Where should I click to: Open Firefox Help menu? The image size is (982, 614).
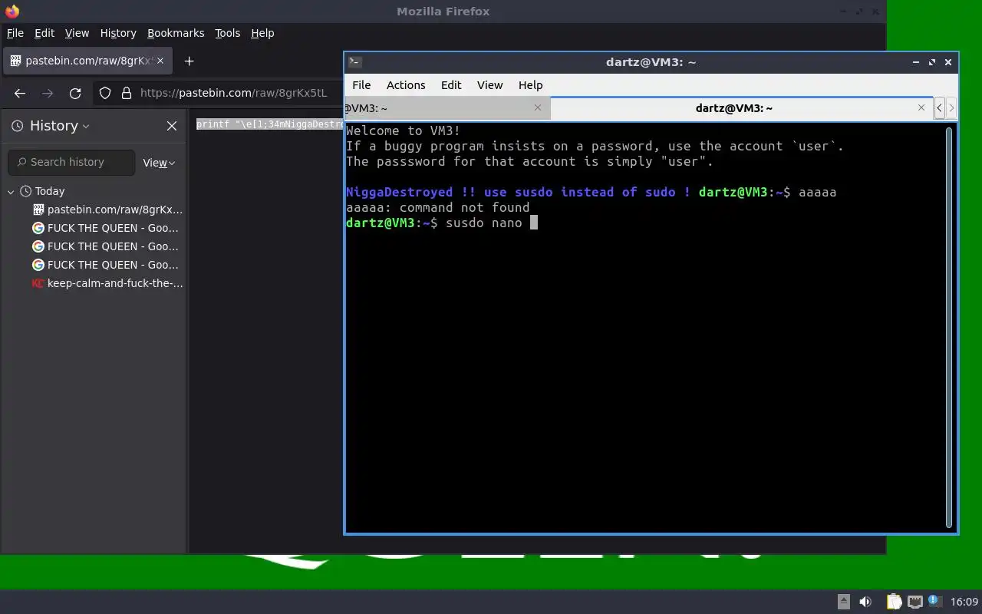coord(262,33)
